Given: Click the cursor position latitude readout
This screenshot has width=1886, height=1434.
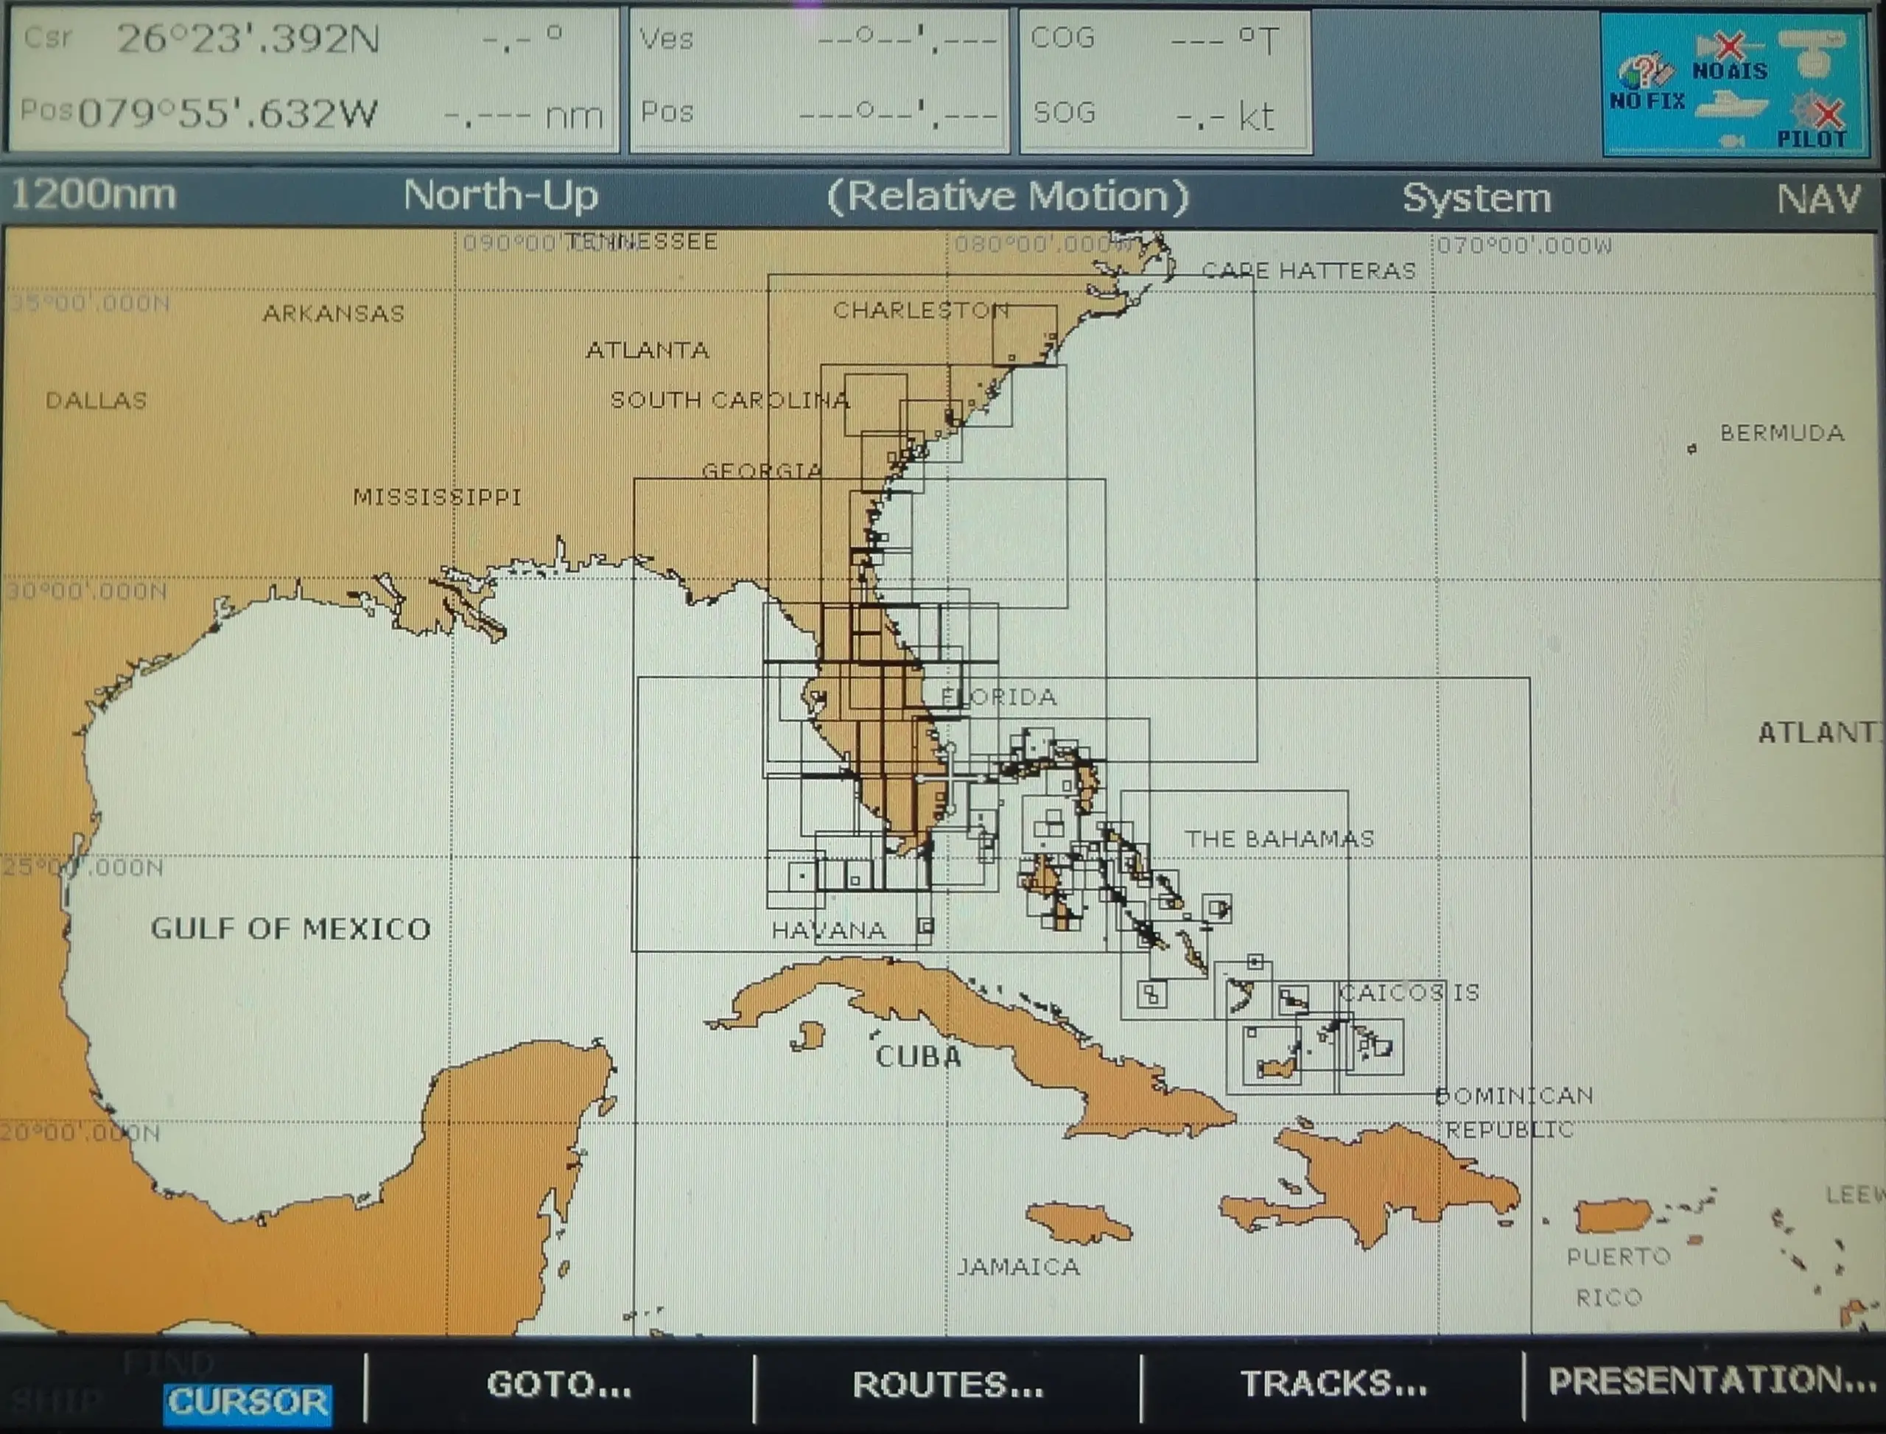Looking at the screenshot, I should point(248,39).
